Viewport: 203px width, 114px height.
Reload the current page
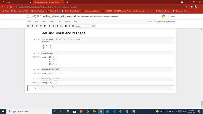(11, 7)
